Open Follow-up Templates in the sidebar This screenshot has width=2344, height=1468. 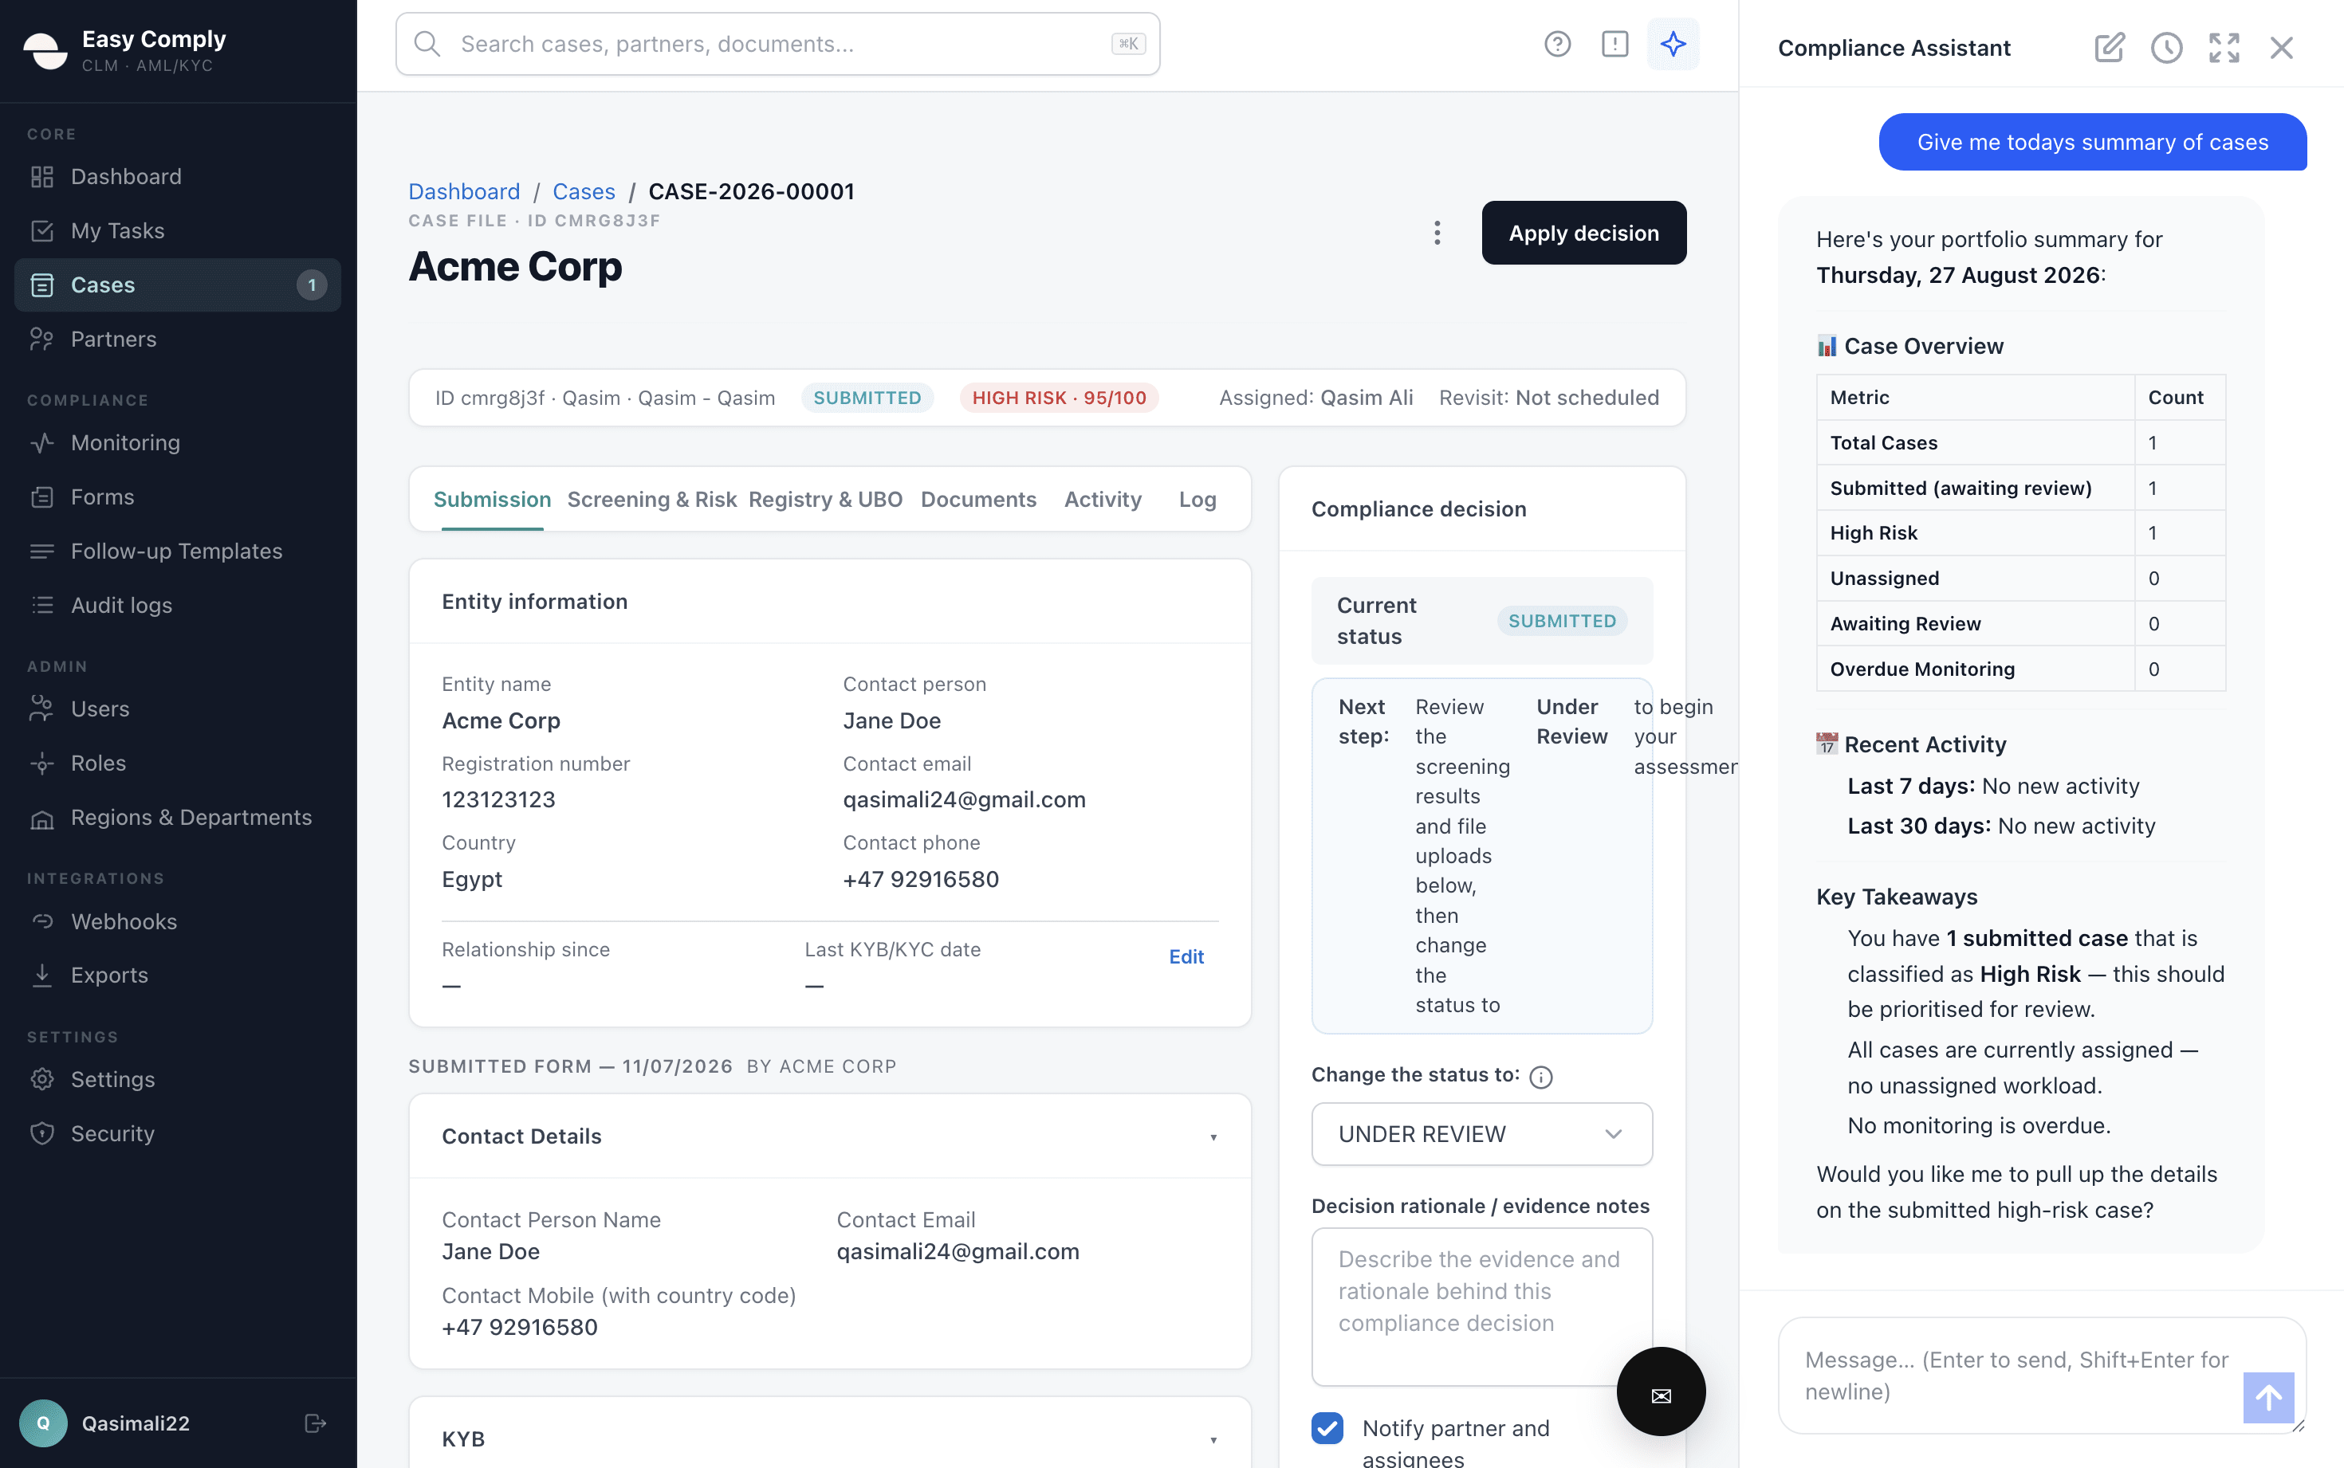pyautogui.click(x=178, y=551)
